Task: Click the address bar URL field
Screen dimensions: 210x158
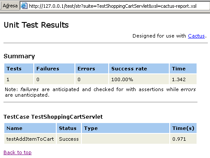Action: point(115,6)
